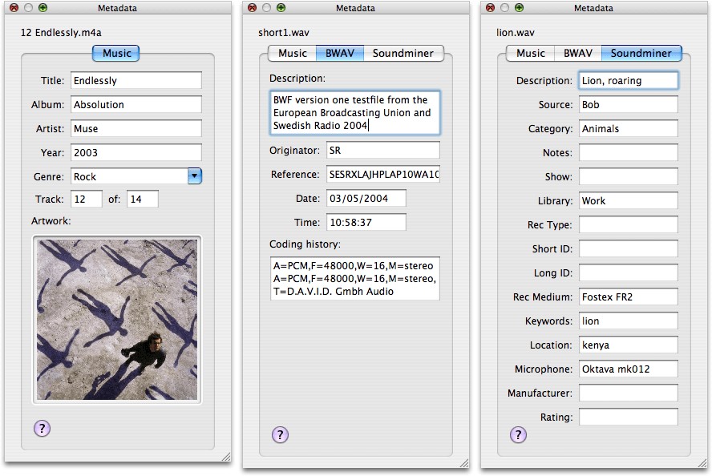
Task: Click the Time field showing 10:58:37
Action: (x=366, y=222)
